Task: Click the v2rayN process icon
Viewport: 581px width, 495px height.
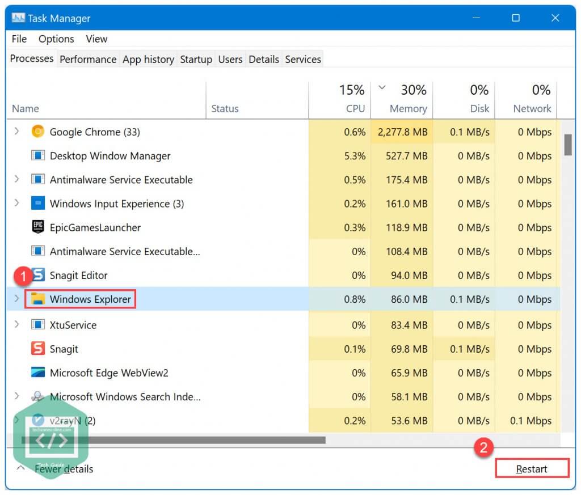Action: pos(37,421)
